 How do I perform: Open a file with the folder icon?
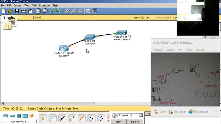10,11
